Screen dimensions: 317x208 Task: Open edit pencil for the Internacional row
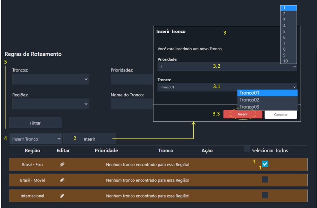click(x=62, y=196)
